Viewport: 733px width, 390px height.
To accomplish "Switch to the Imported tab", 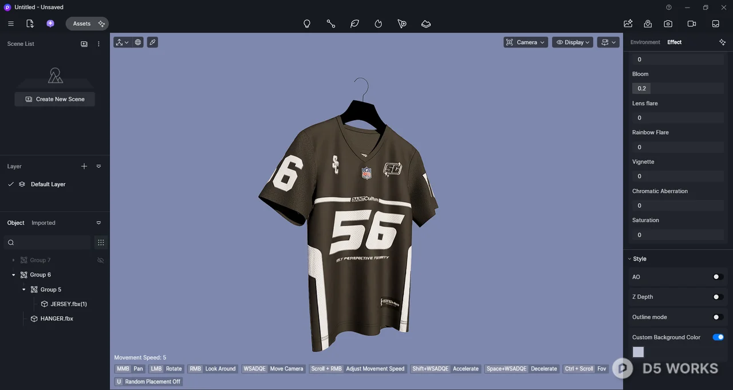I will click(44, 223).
